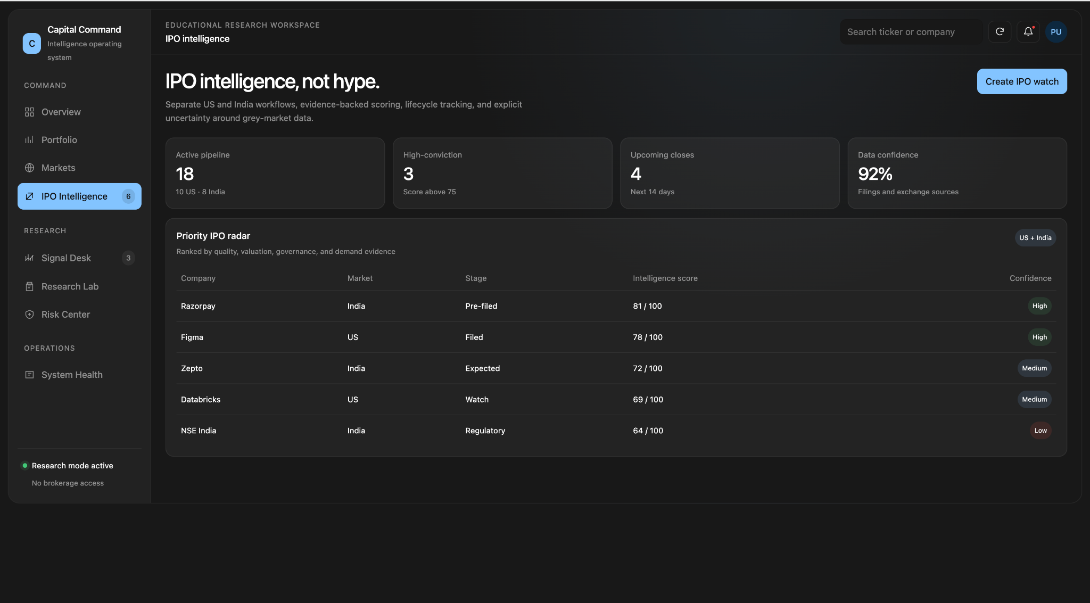Viewport: 1090px width, 603px height.
Task: Click Databricks' Medium confidence badge
Action: 1035,400
